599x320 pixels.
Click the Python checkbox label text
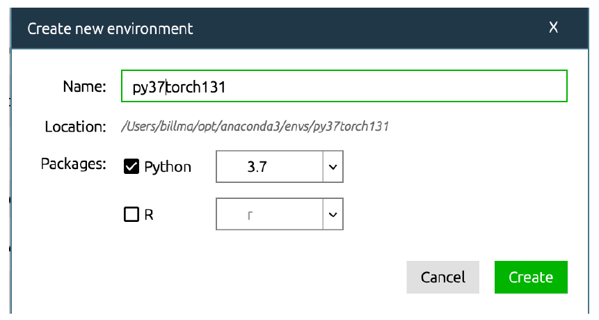coord(168,167)
